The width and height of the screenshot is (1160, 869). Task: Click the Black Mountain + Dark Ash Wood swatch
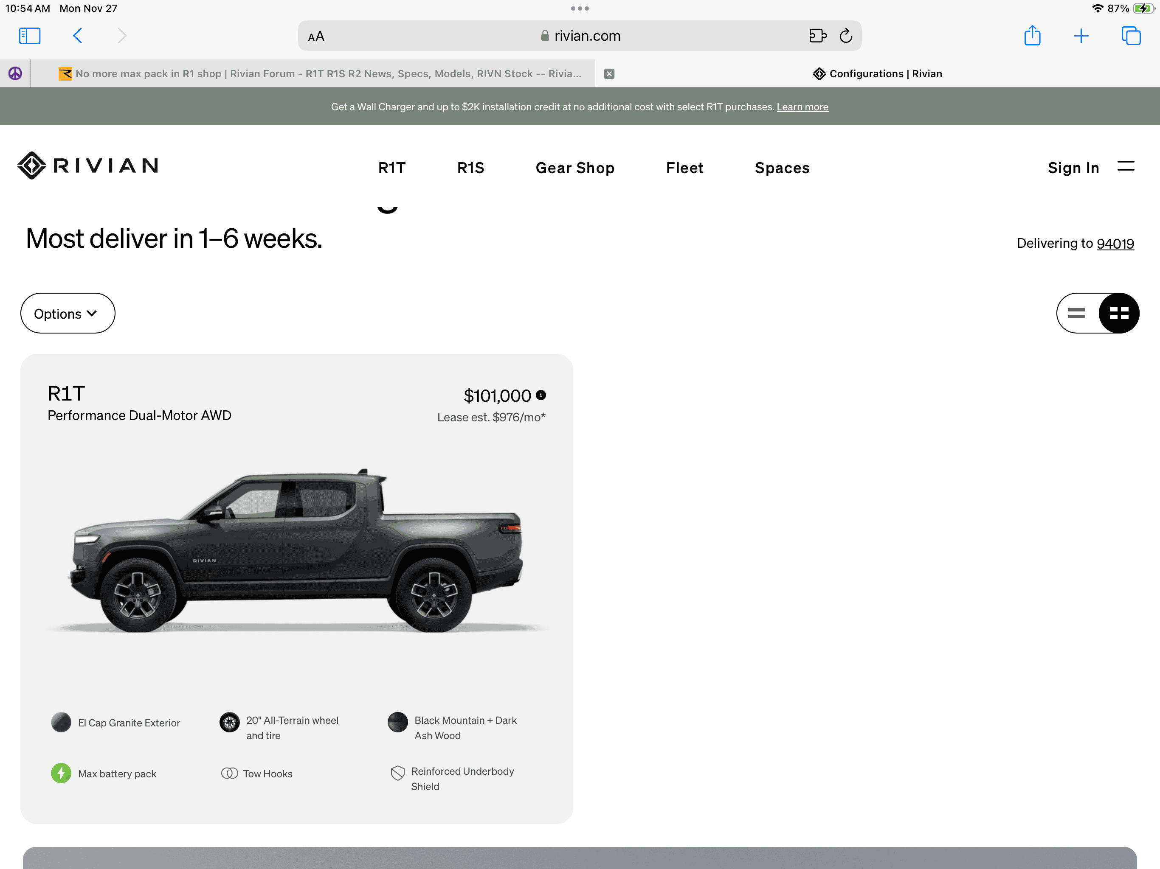coord(397,722)
